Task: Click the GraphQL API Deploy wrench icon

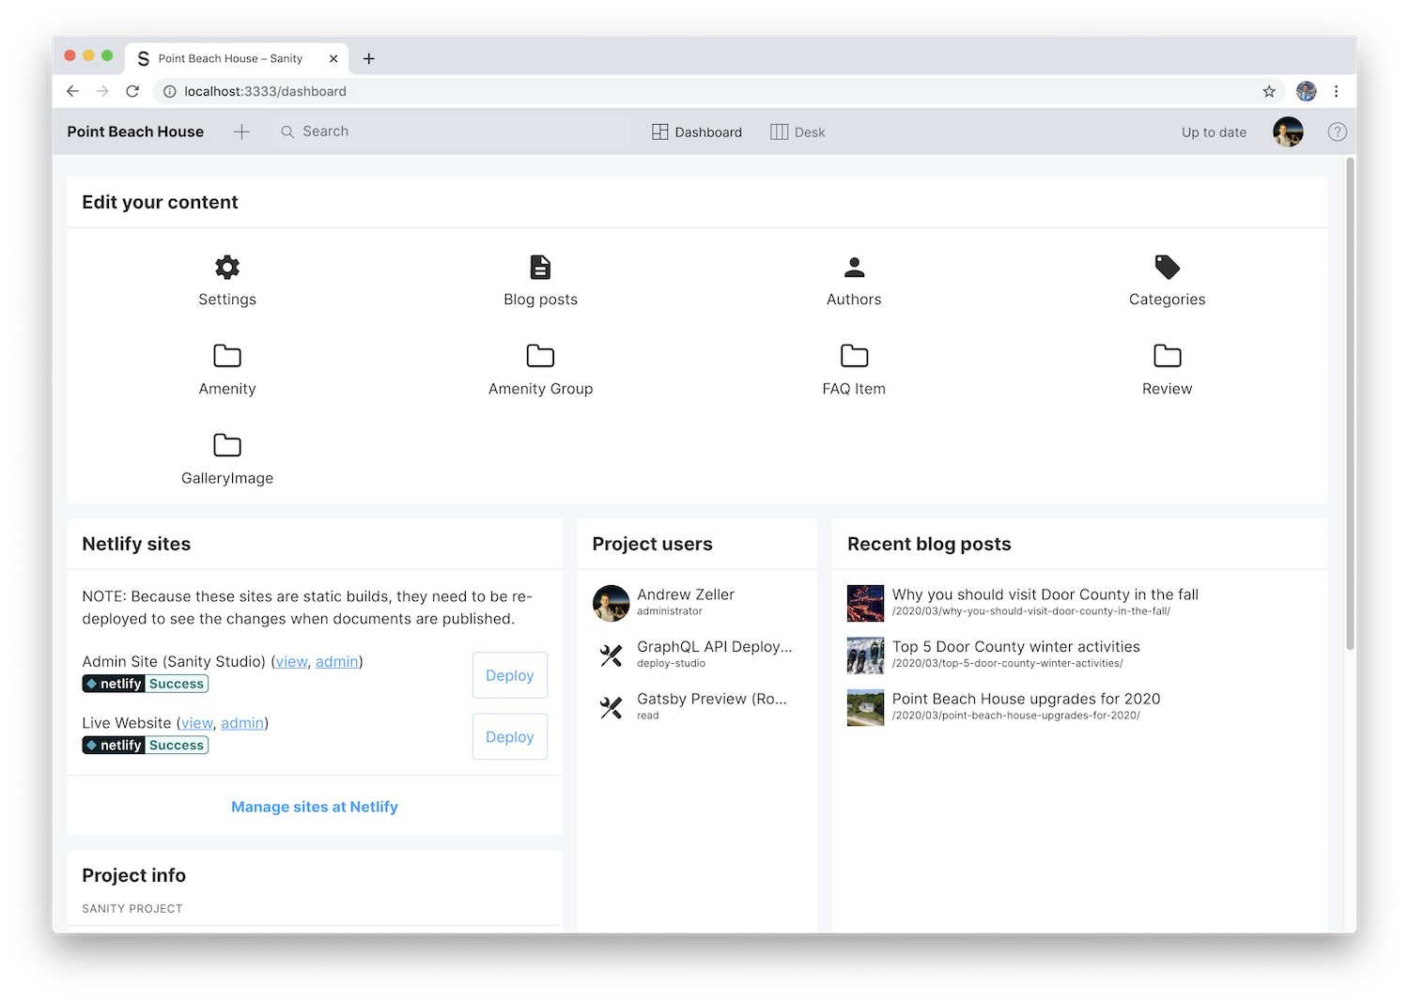Action: (x=612, y=655)
